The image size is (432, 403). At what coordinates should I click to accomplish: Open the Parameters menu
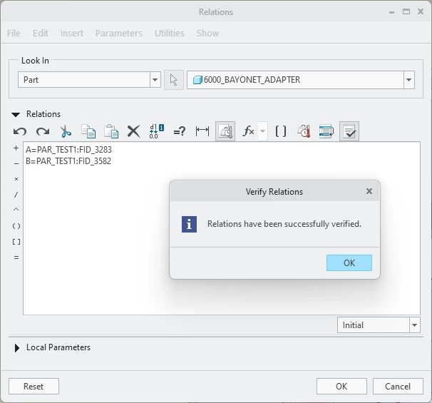pos(119,33)
